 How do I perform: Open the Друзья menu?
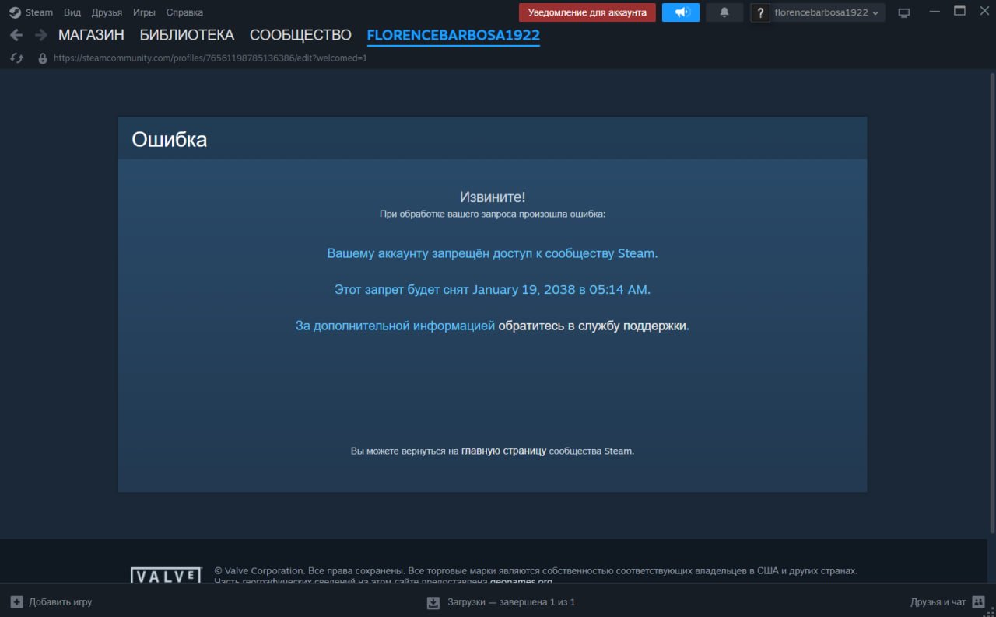[107, 12]
